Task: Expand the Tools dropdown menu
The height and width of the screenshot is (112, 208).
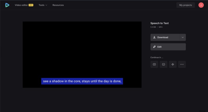Action: (x=43, y=5)
